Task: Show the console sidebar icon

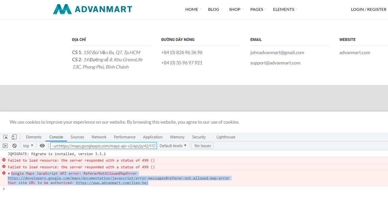Action: pos(5,146)
